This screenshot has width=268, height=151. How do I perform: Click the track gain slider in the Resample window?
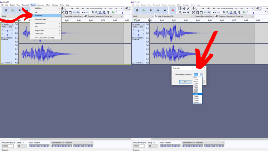[138, 31]
